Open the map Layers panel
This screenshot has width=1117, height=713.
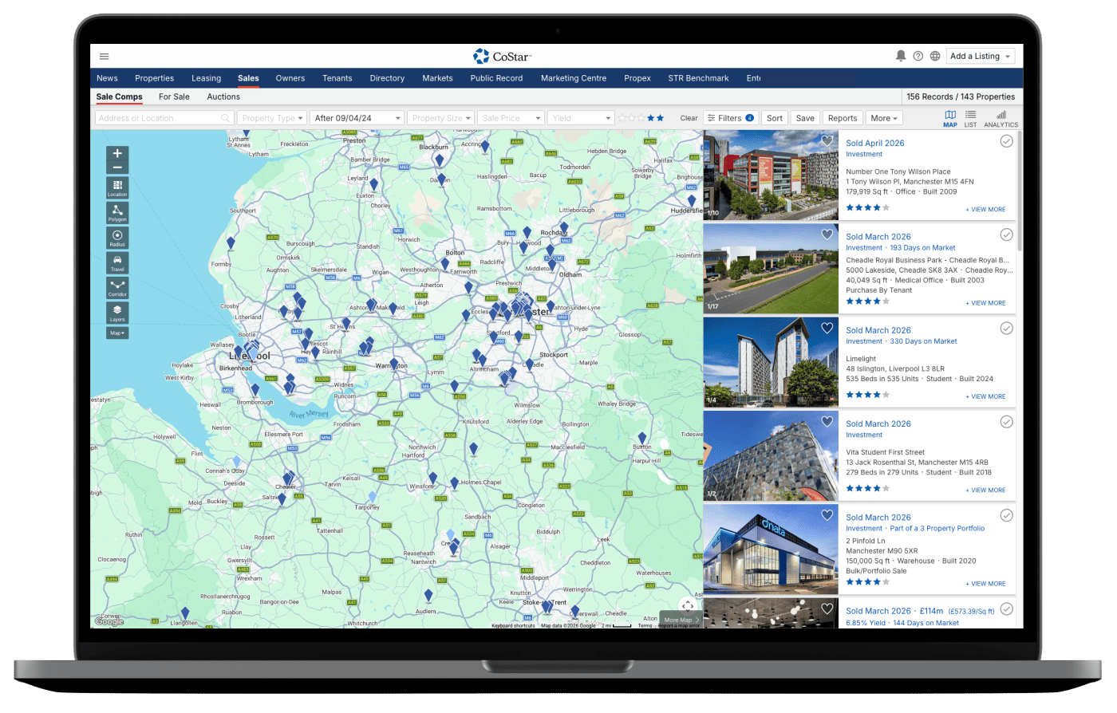pos(117,313)
